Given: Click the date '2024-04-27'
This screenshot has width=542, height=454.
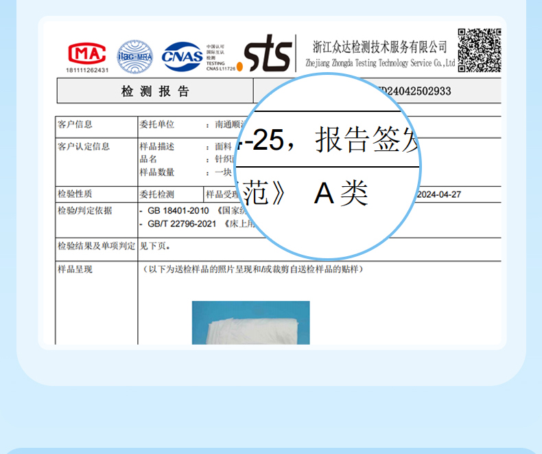Looking at the screenshot, I should (439, 194).
